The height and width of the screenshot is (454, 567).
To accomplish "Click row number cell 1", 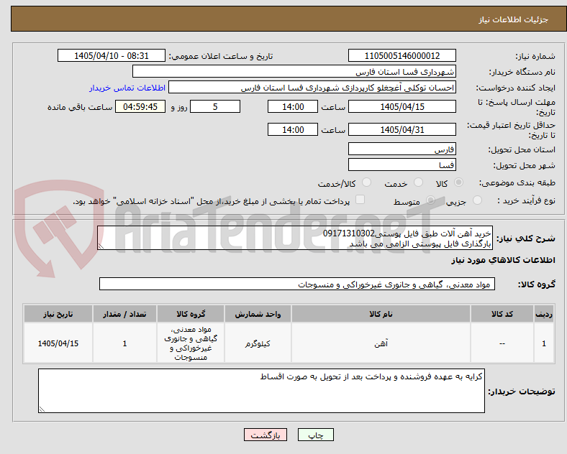I will tap(544, 343).
